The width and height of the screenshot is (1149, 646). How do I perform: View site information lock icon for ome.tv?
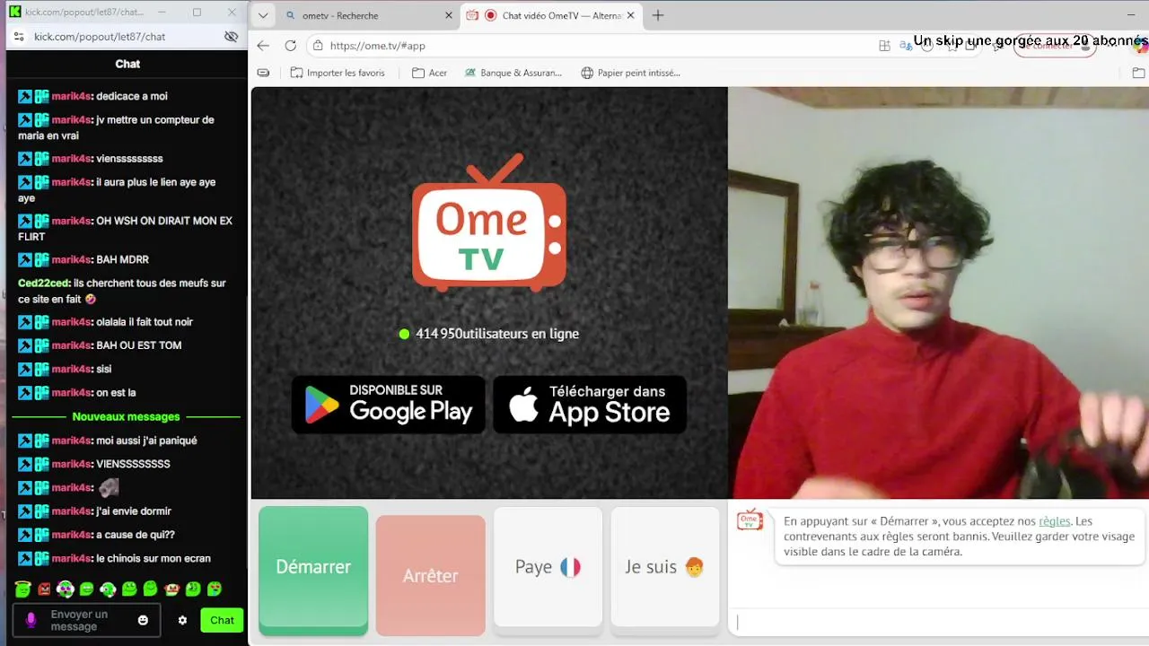(318, 46)
